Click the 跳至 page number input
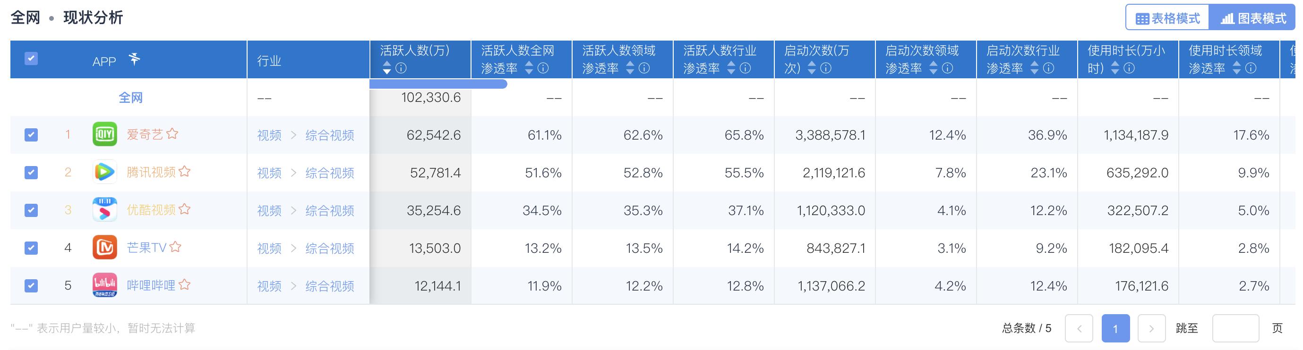This screenshot has width=1303, height=350. 1235,328
